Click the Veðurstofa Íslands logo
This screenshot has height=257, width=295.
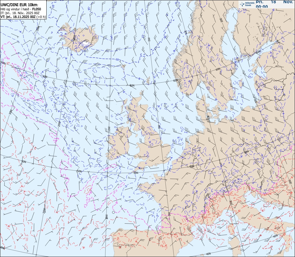pos(246,4)
